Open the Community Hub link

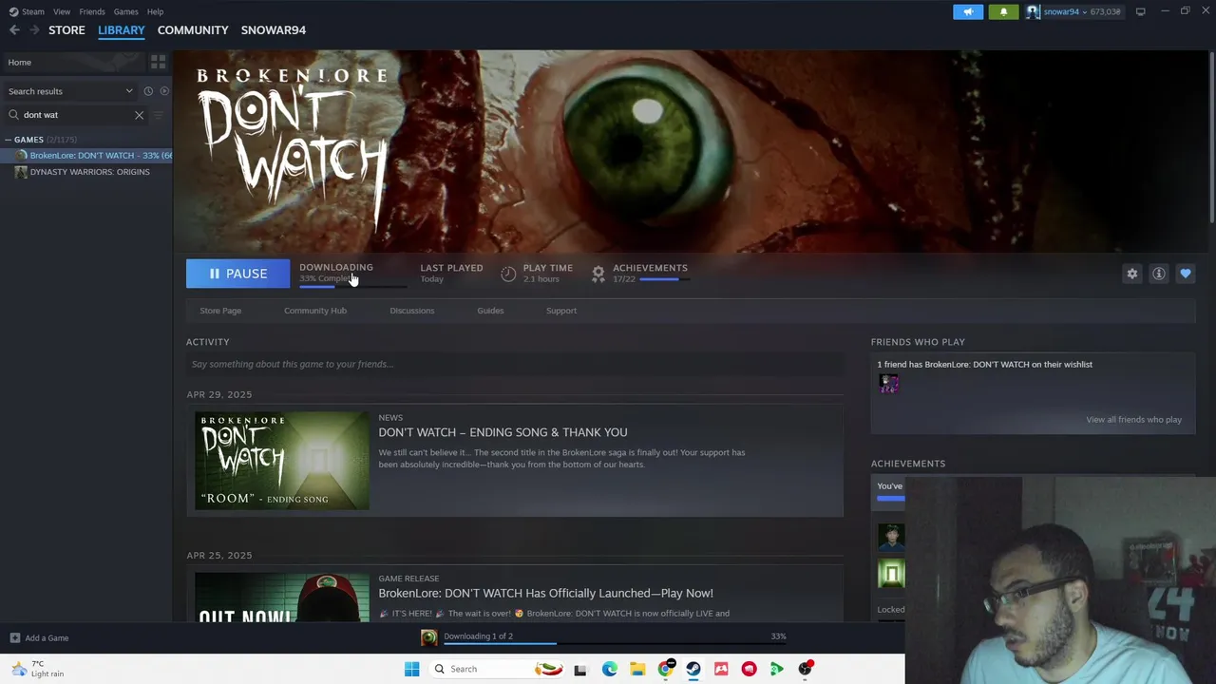(x=315, y=311)
